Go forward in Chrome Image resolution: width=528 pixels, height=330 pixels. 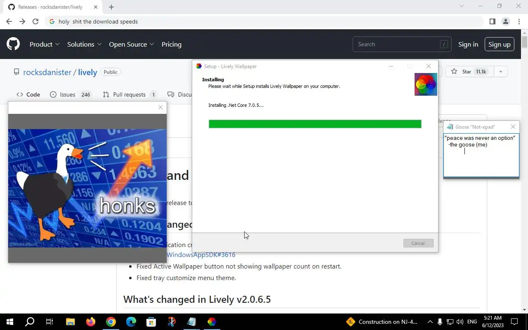tap(22, 21)
